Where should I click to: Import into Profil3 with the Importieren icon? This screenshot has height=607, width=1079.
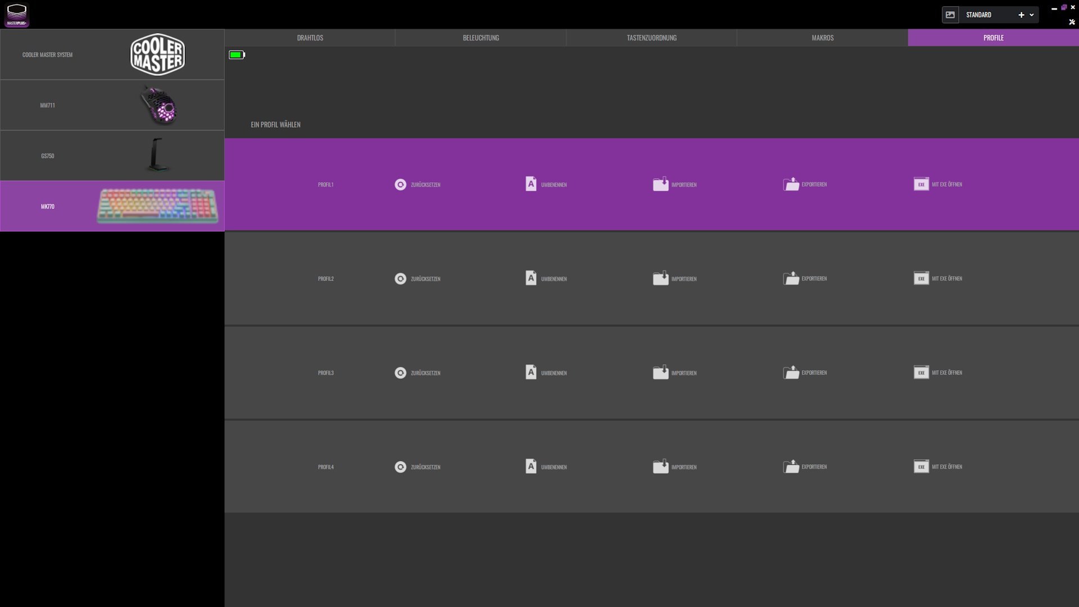point(660,372)
